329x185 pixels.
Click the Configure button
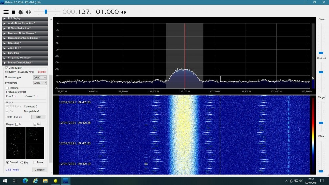pyautogui.click(x=39, y=170)
